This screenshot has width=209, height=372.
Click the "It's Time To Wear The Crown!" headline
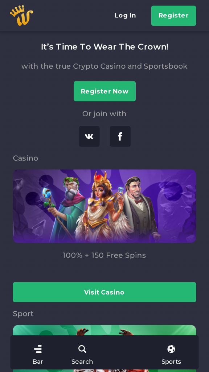104,47
